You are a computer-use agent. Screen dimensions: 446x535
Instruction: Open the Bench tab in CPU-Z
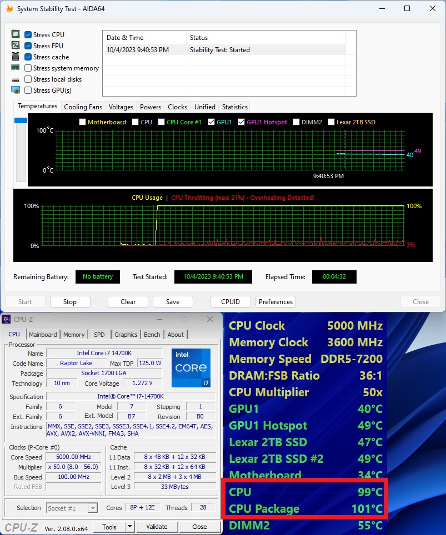[x=152, y=335]
